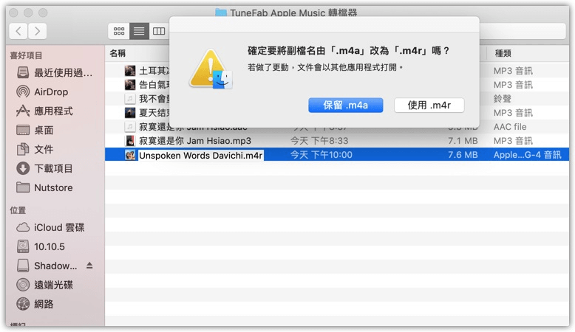Click the Unspoken Words Davichi.m4r filename field

[x=200, y=155]
